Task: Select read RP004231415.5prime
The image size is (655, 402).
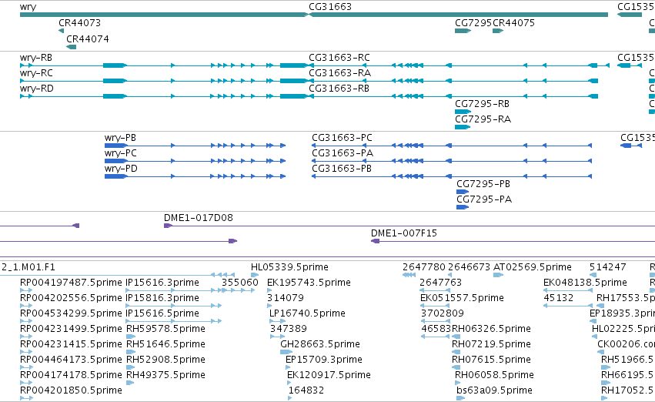Action: tap(71, 344)
